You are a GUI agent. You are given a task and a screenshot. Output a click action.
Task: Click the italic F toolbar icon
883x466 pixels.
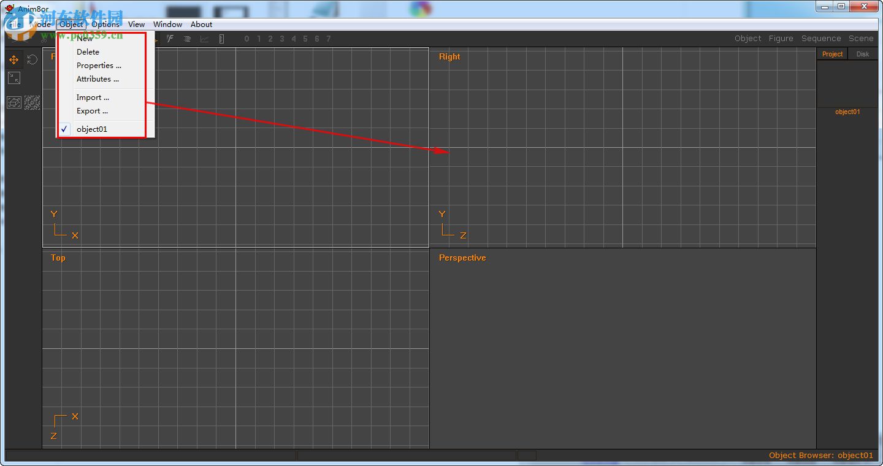tap(170, 39)
